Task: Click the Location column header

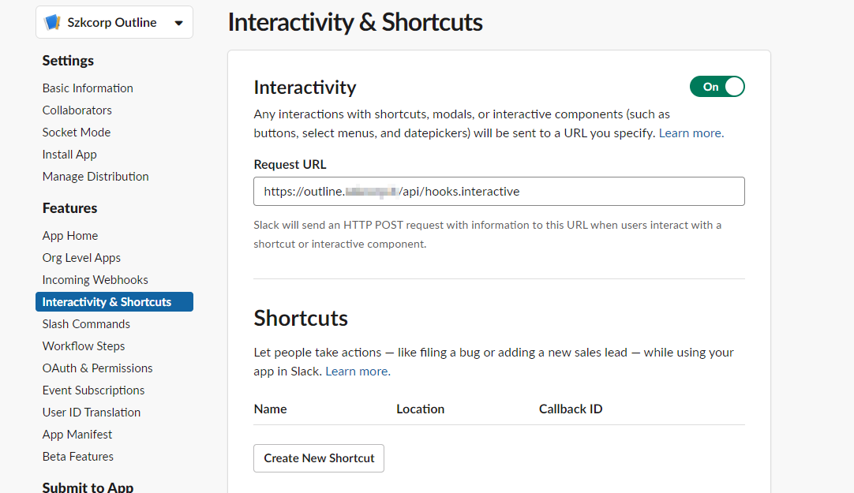Action: tap(421, 409)
